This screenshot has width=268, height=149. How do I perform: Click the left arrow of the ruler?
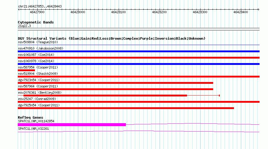point(19,10)
